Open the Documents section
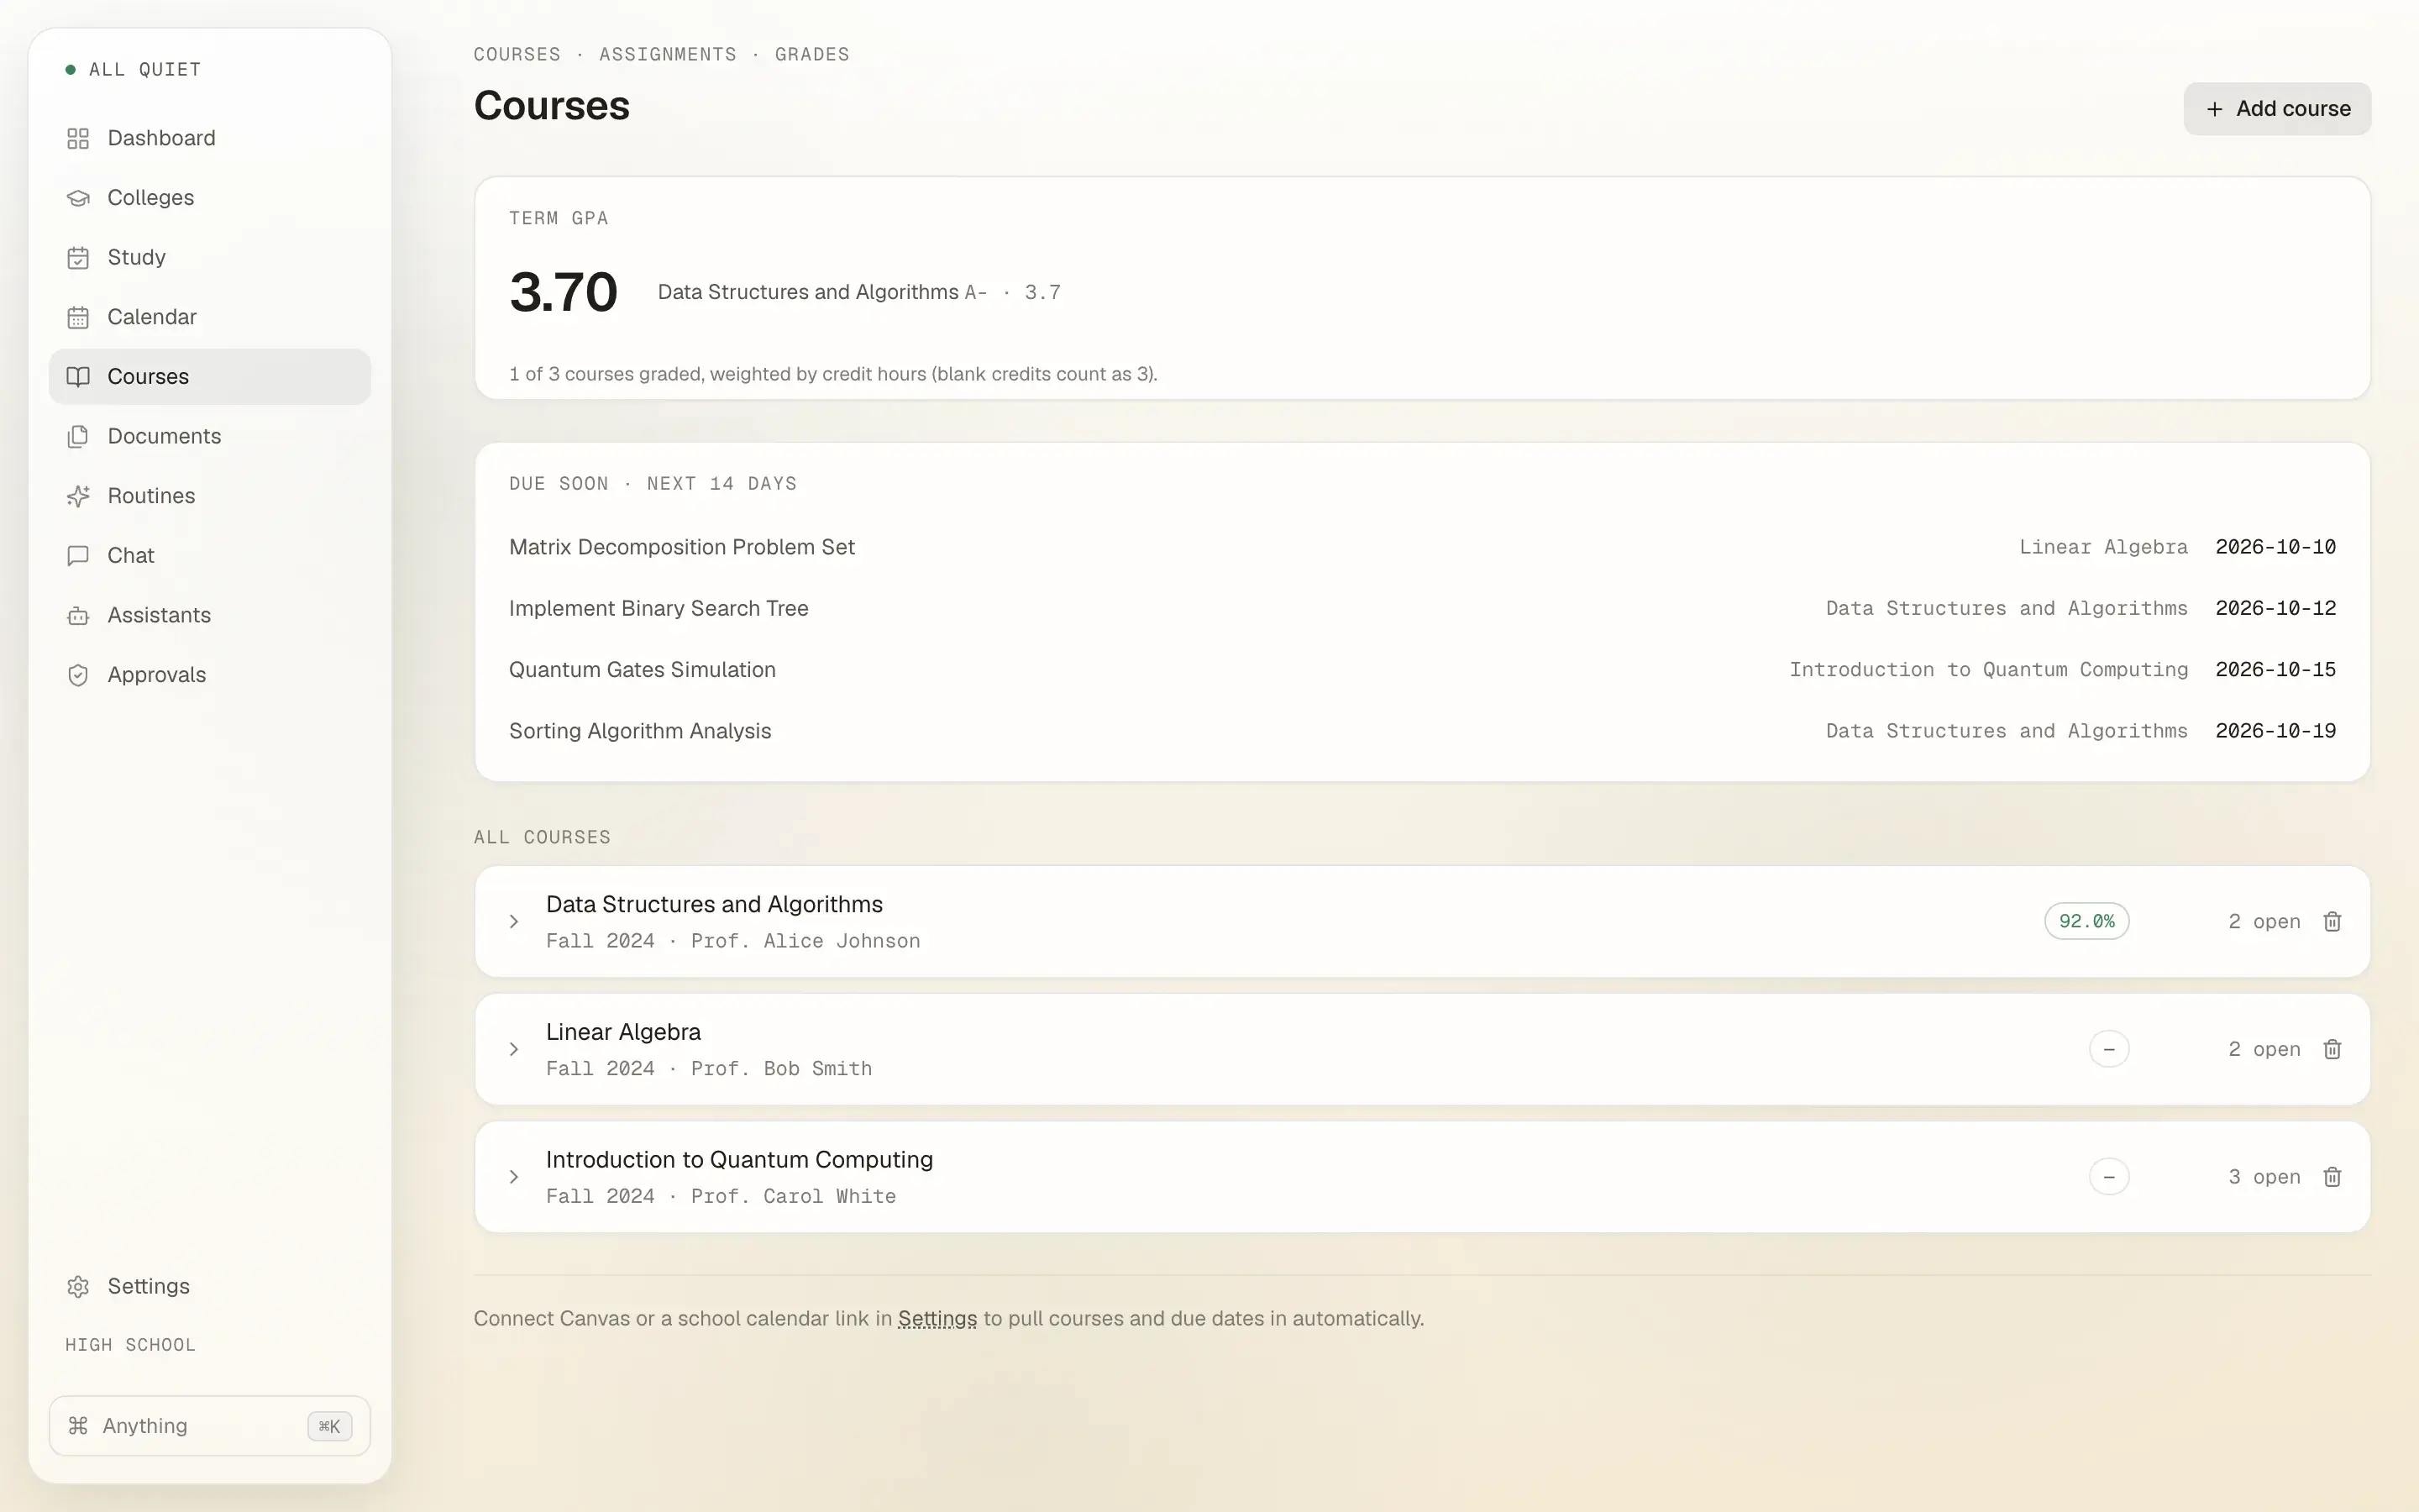Screen dimensions: 2419x1512 click(210, 437)
